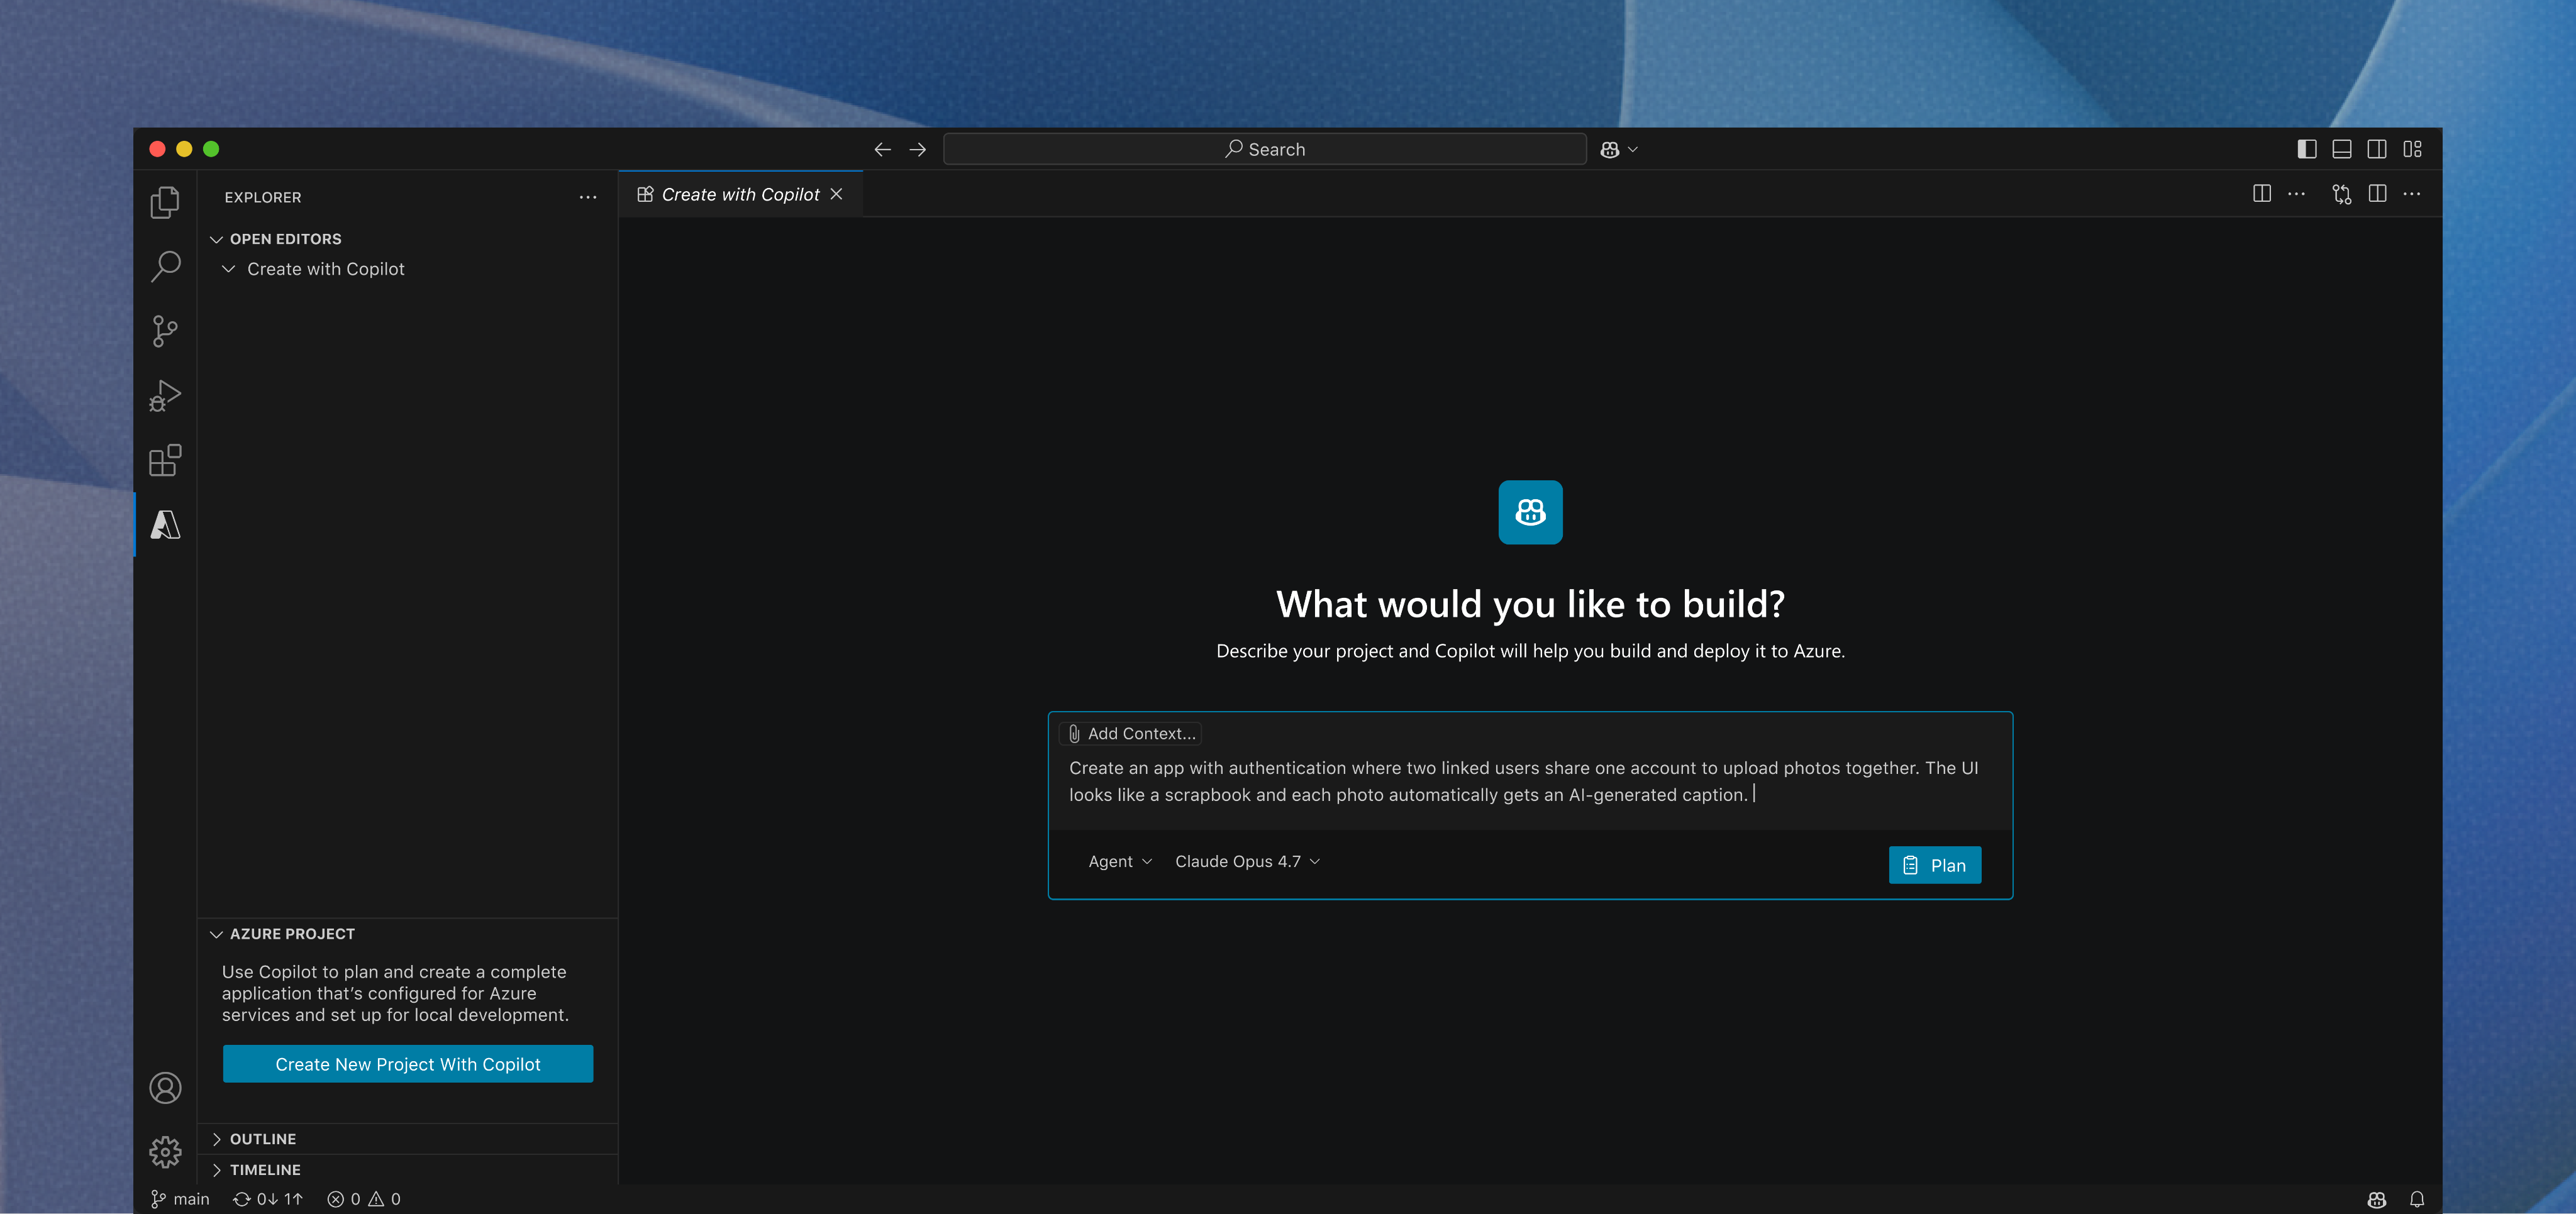
Task: Toggle the secondary side bar
Action: [2377, 150]
